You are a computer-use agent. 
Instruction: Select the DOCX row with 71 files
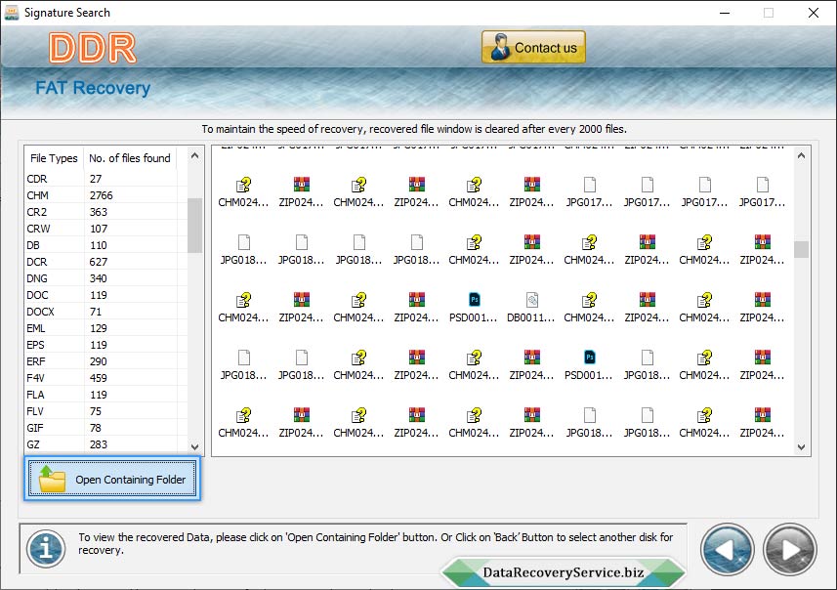pos(106,311)
